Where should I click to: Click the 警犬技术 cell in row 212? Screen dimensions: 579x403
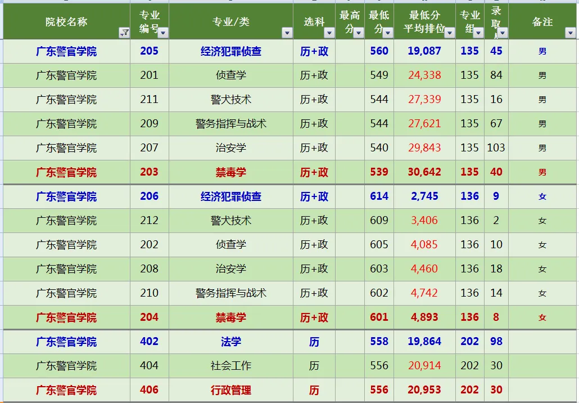click(231, 221)
